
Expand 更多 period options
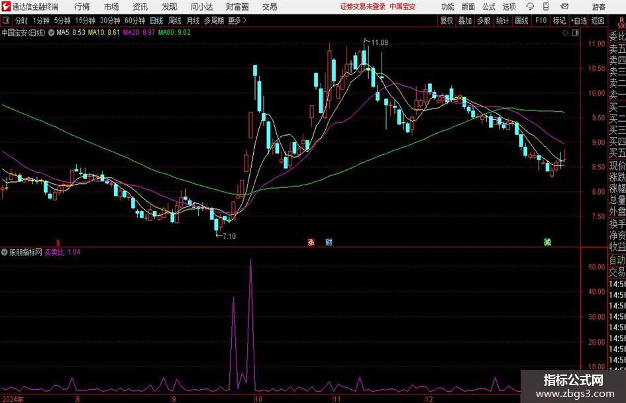coord(237,21)
